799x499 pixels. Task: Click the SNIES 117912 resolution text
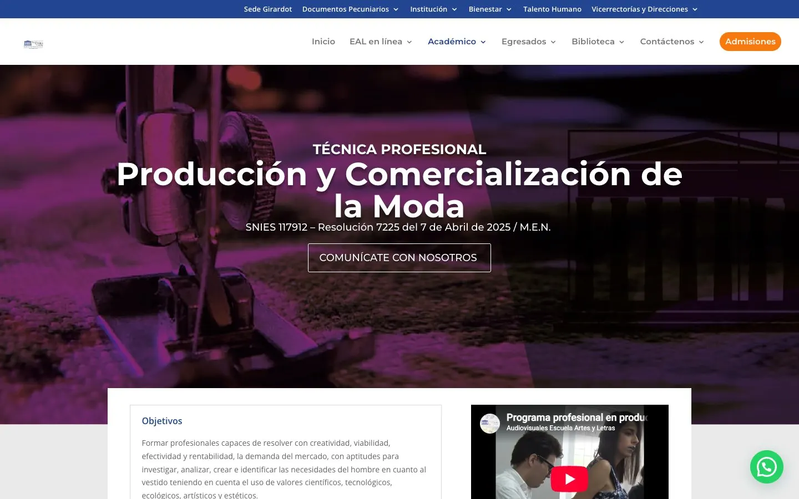398,227
